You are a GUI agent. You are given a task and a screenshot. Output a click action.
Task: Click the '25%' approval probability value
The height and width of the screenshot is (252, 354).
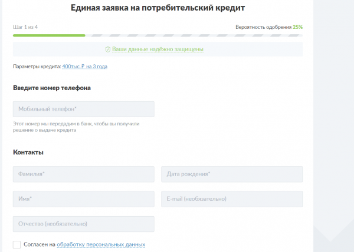298,27
